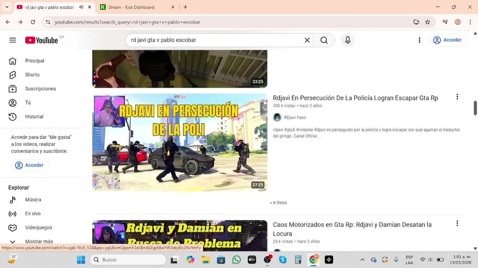The width and height of the screenshot is (478, 268).
Task: Open options menu for Caos Motorizados video
Action: click(x=457, y=224)
